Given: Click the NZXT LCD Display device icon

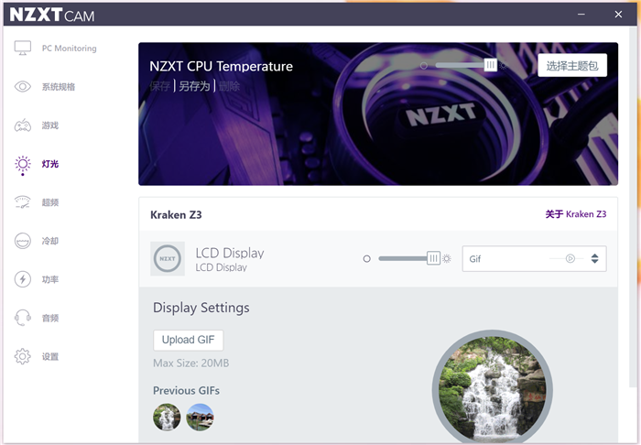Looking at the screenshot, I should point(168,258).
